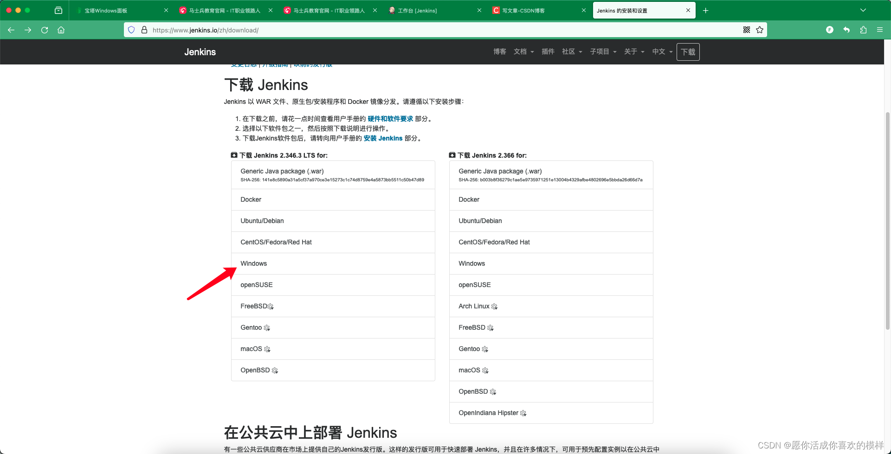Expand the 关于 dropdown menu
The height and width of the screenshot is (454, 891).
pos(634,51)
